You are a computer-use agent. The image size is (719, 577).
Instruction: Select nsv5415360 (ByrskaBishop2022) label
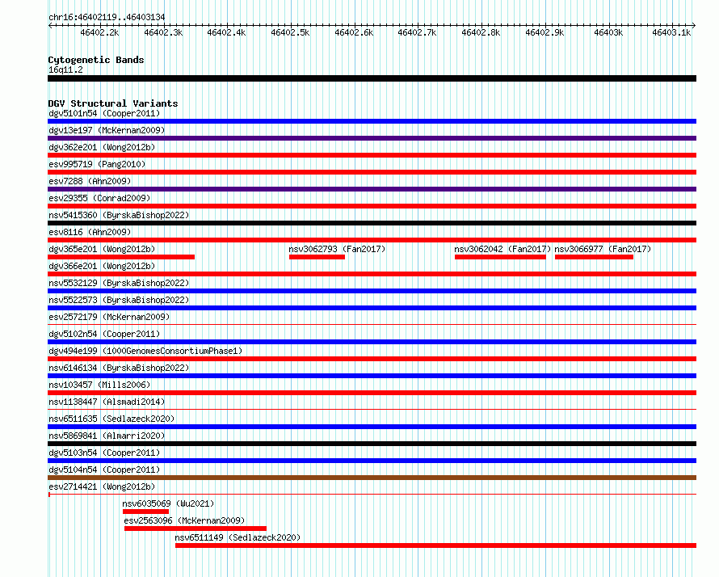click(x=119, y=215)
